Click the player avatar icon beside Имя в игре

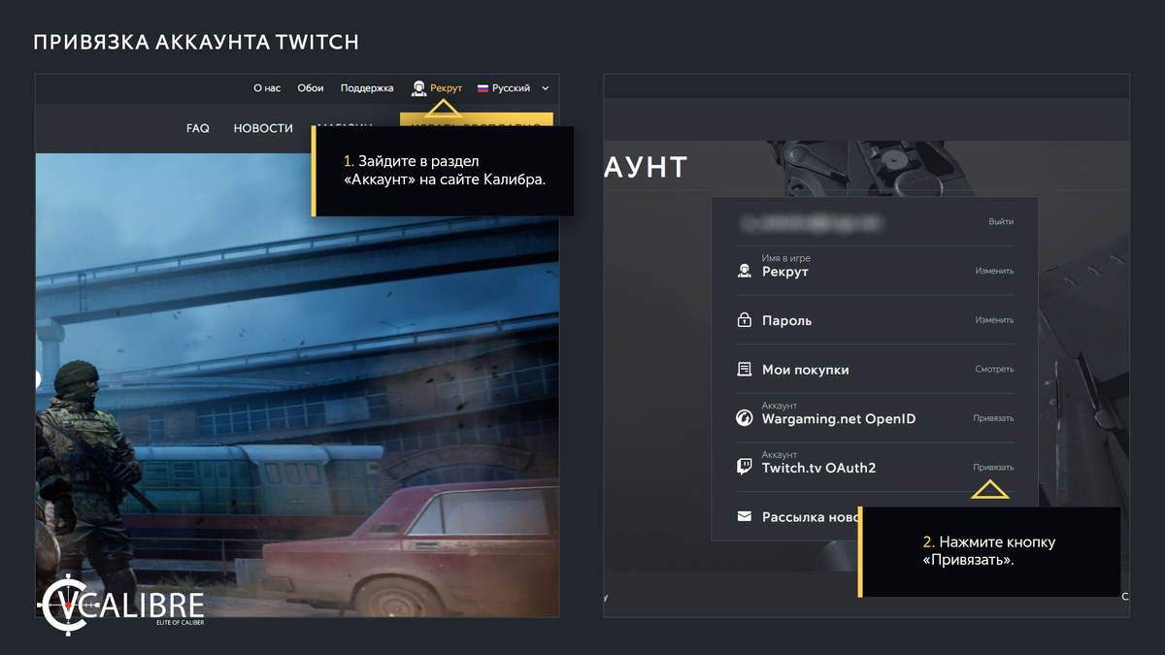click(x=745, y=271)
